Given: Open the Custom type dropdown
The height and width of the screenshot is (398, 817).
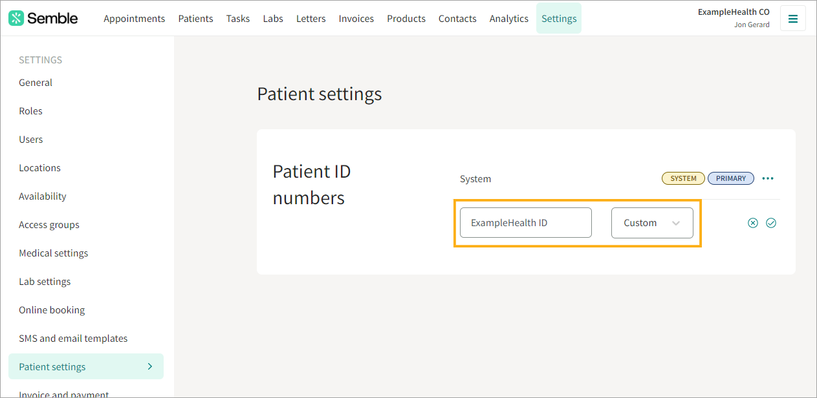Looking at the screenshot, I should [x=652, y=222].
